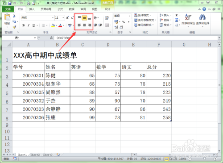The width and height of the screenshot is (223, 163).
Task: Open the Paste options arrow under 粘贴
Action: [x=7, y=27]
